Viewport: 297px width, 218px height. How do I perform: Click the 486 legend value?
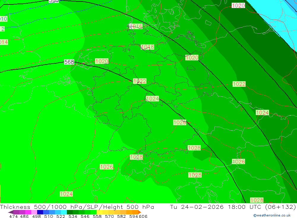click(x=24, y=216)
